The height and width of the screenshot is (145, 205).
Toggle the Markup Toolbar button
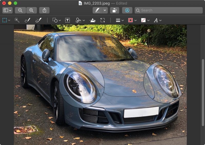127,10
